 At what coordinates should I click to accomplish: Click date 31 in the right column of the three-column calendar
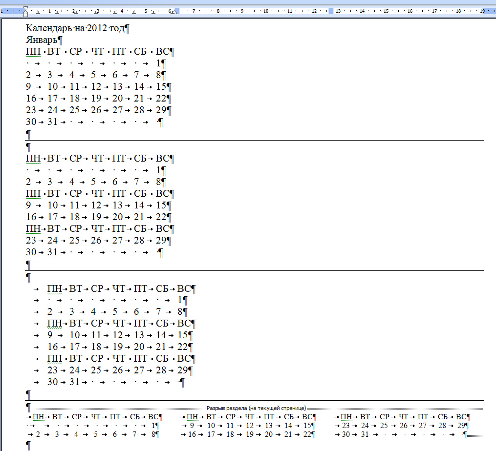[x=365, y=434]
